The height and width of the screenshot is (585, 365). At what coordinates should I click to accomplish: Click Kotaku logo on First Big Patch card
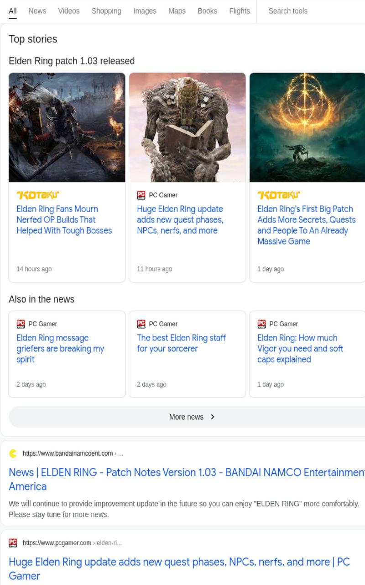coord(279,195)
